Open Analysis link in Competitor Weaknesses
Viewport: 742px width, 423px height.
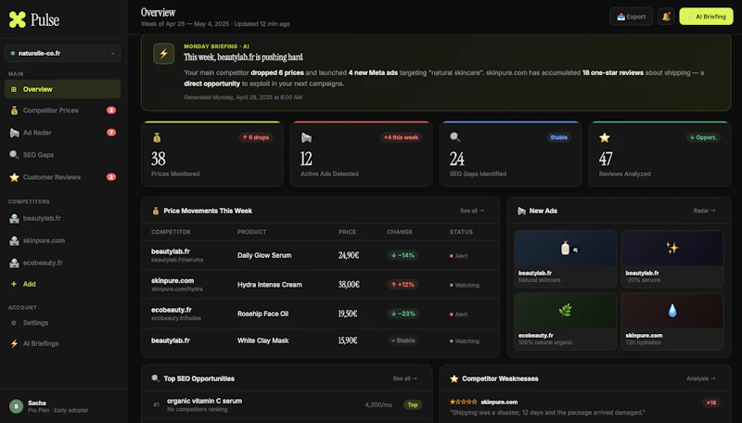click(701, 378)
